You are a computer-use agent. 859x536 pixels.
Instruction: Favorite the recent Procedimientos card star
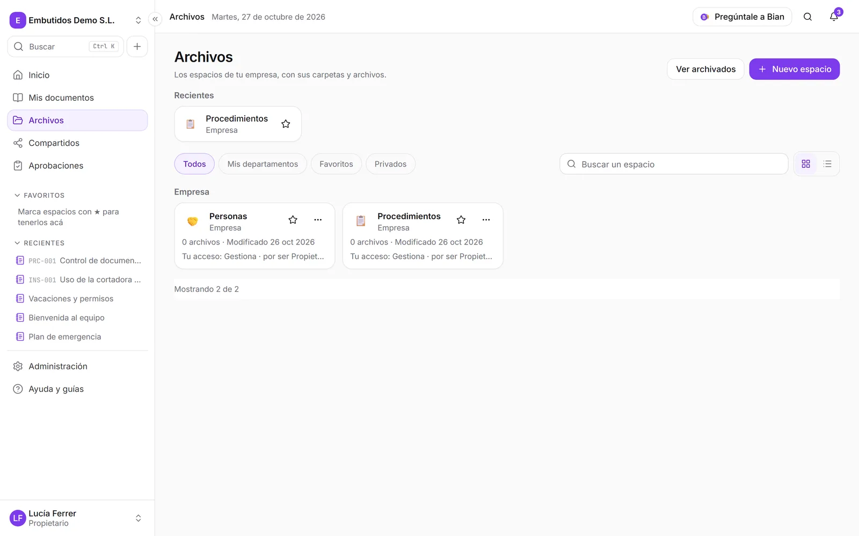[286, 124]
